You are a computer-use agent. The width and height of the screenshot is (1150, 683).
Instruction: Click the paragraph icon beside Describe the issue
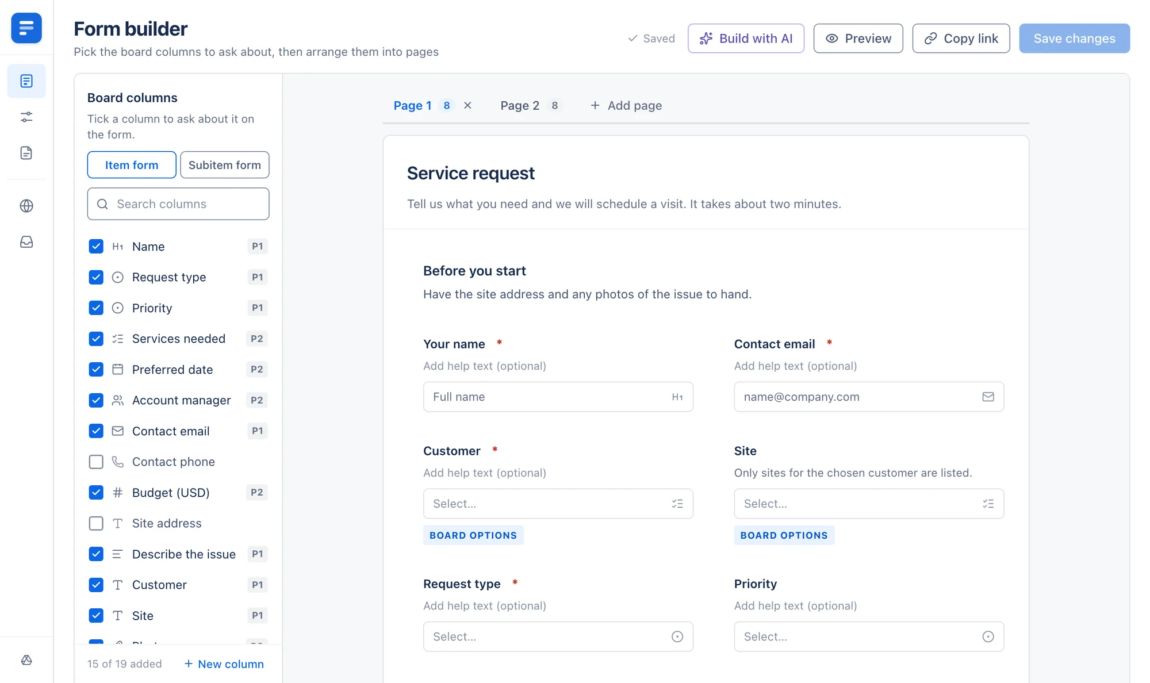coord(117,554)
